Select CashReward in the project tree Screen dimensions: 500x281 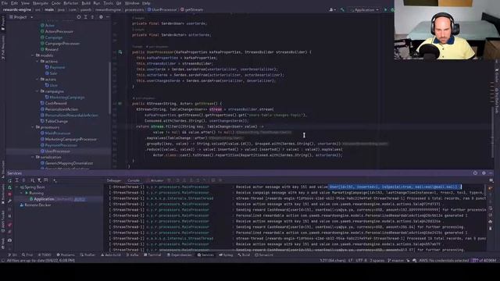53,103
